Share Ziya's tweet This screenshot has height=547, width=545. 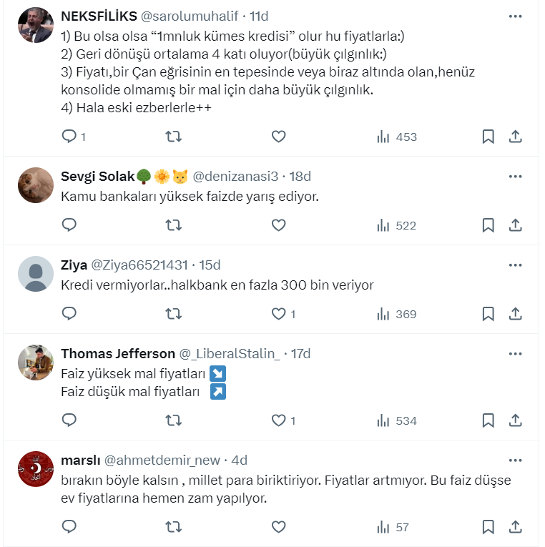[x=515, y=314]
